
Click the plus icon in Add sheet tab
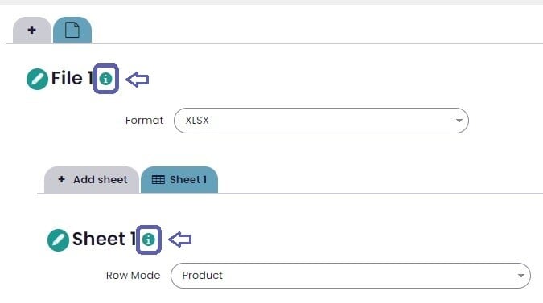point(62,179)
